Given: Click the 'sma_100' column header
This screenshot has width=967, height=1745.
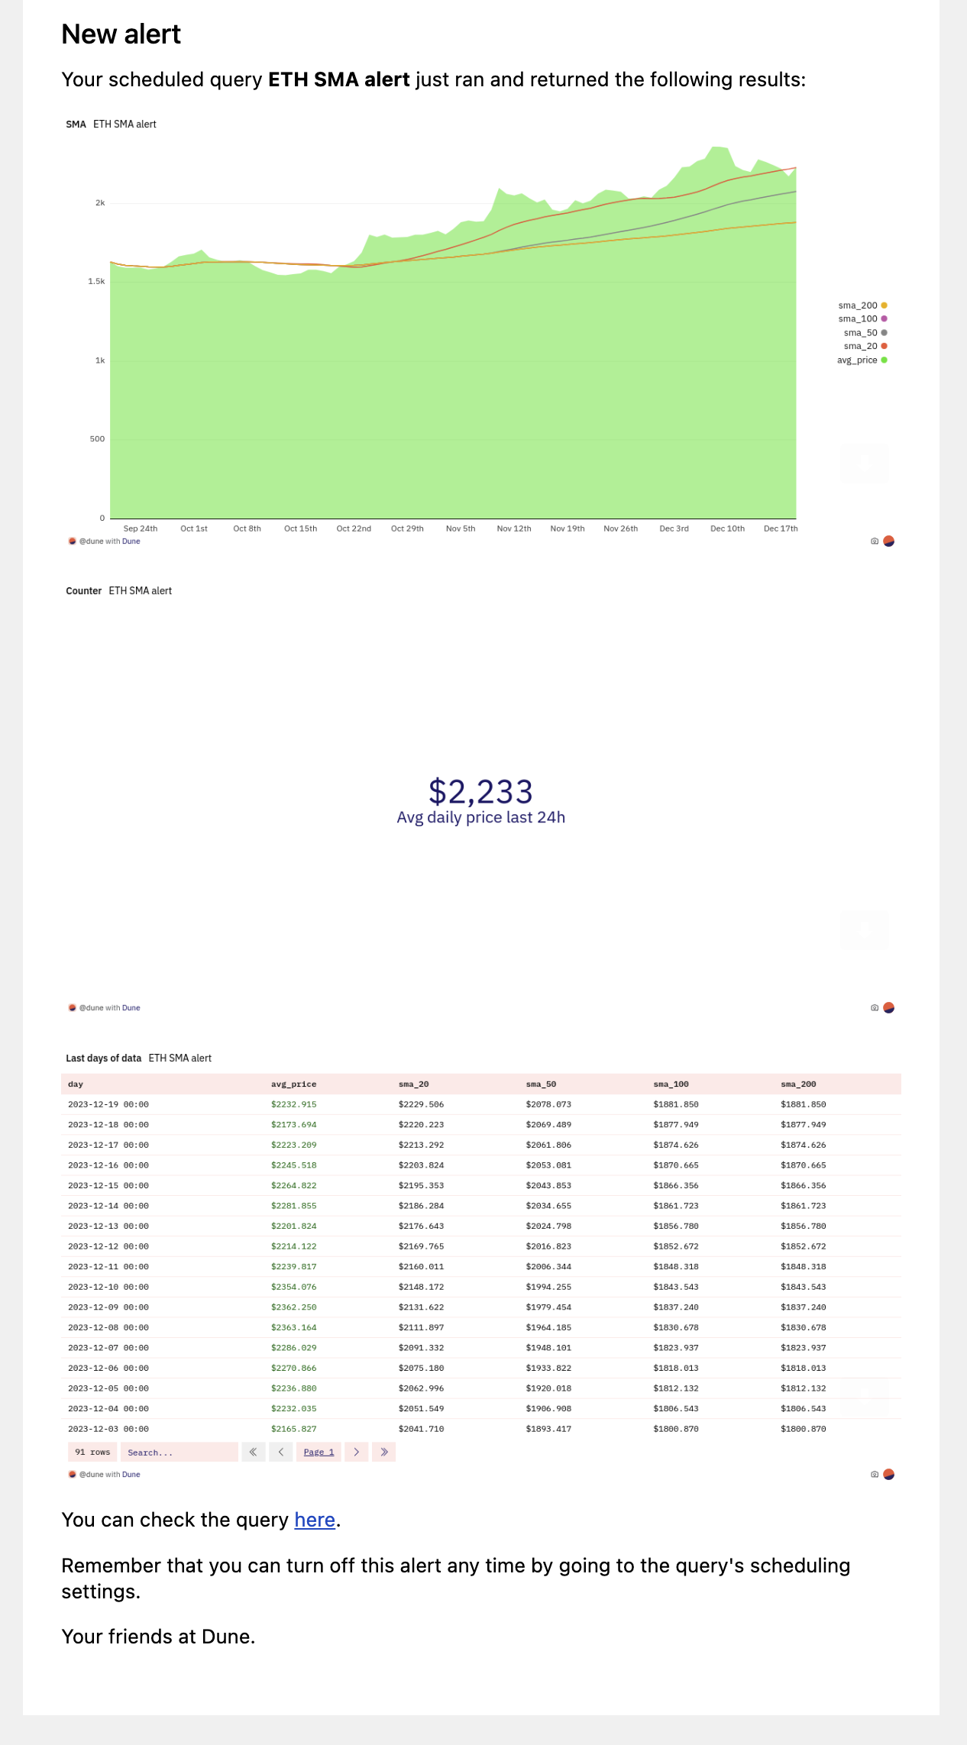Looking at the screenshot, I should 671,1084.
